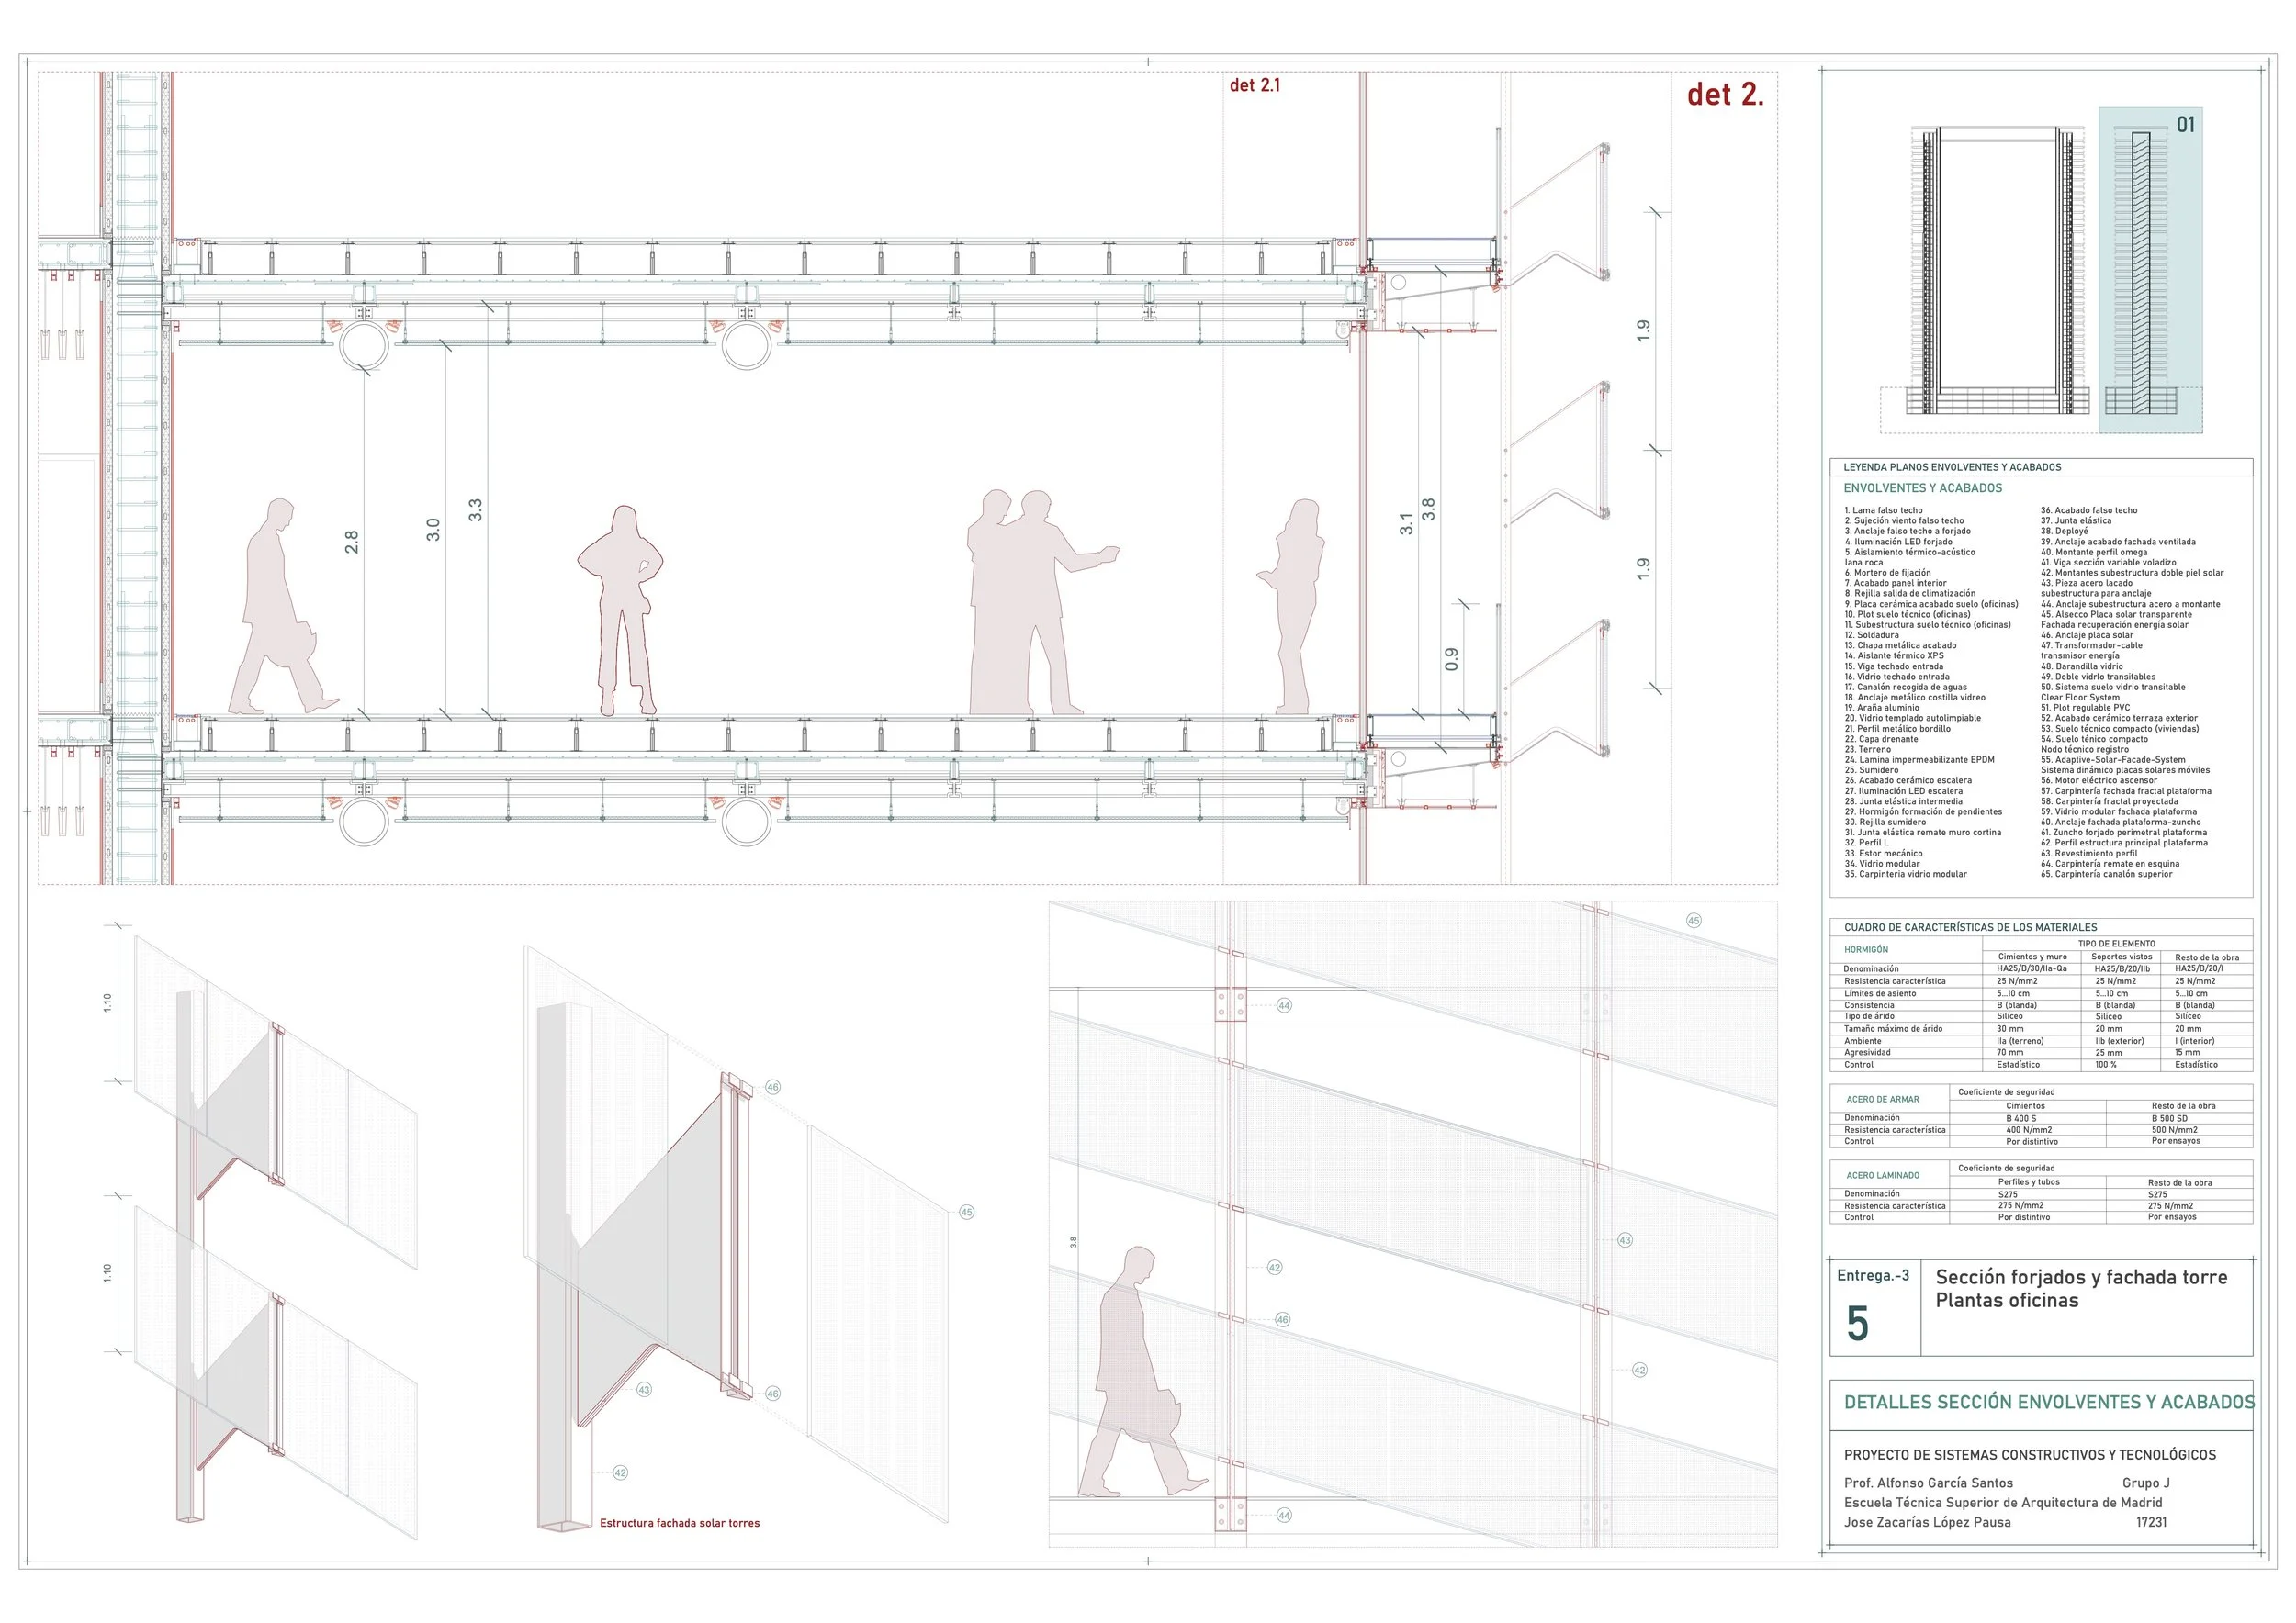Click 'Sección forjados y fachada torre' title
Image resolution: width=2296 pixels, height=1623 pixels.
(x=2081, y=1277)
